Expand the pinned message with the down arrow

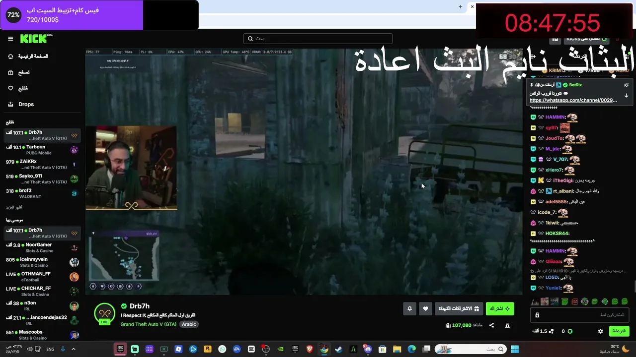point(626,96)
